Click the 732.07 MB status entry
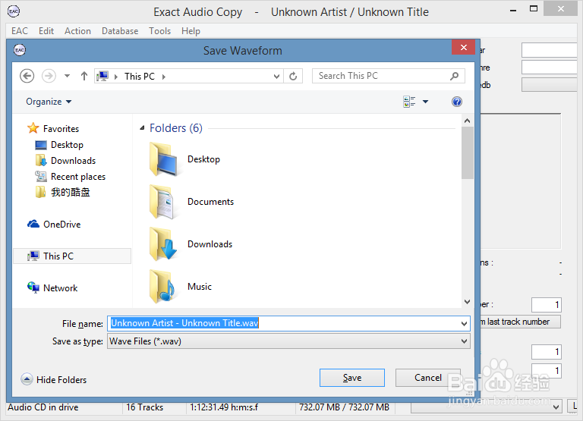 (344, 407)
